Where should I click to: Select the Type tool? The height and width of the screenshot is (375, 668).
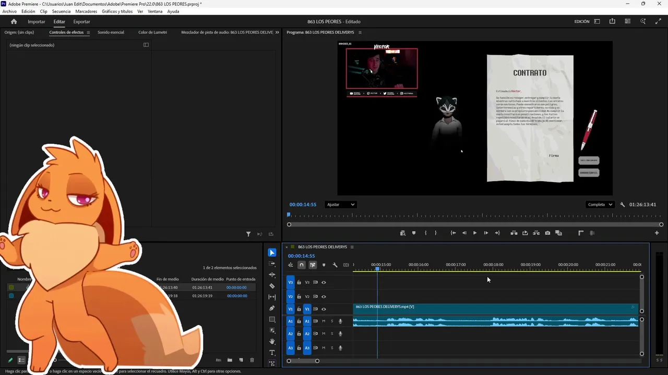point(272,353)
